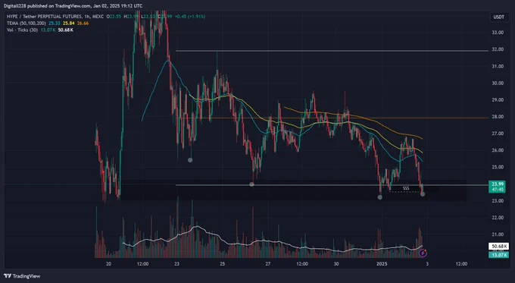Click the gray circle marker under the 23 low wick
Screen dimensions: 515x283
pyautogui.click(x=190, y=160)
